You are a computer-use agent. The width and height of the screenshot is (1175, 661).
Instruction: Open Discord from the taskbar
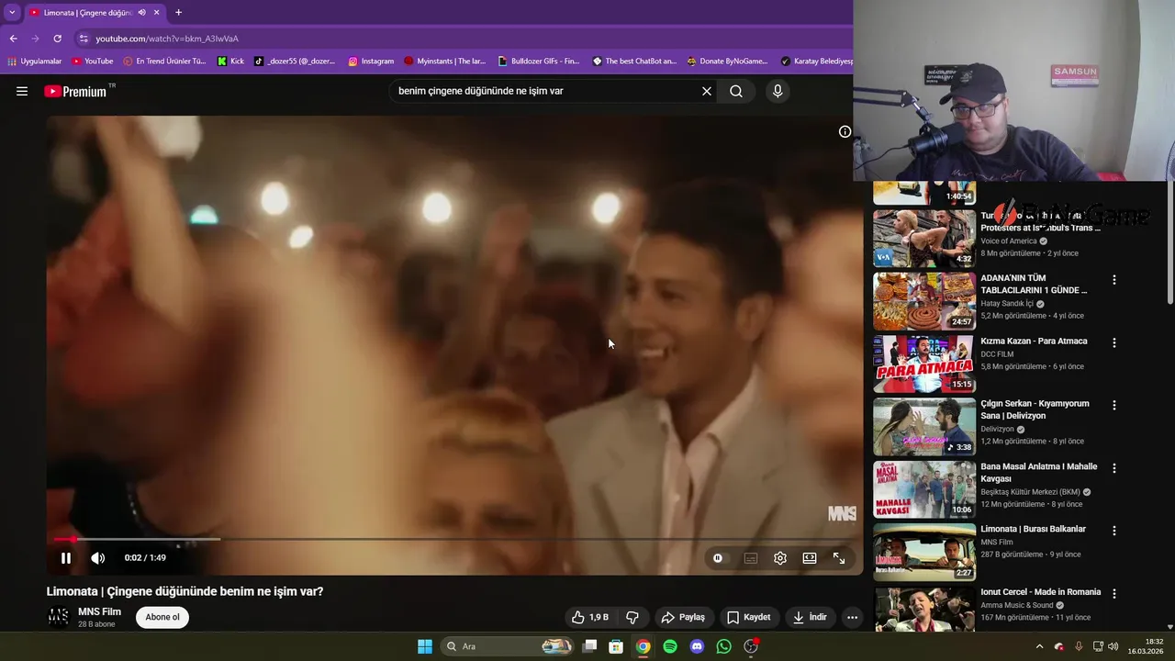pyautogui.click(x=697, y=646)
